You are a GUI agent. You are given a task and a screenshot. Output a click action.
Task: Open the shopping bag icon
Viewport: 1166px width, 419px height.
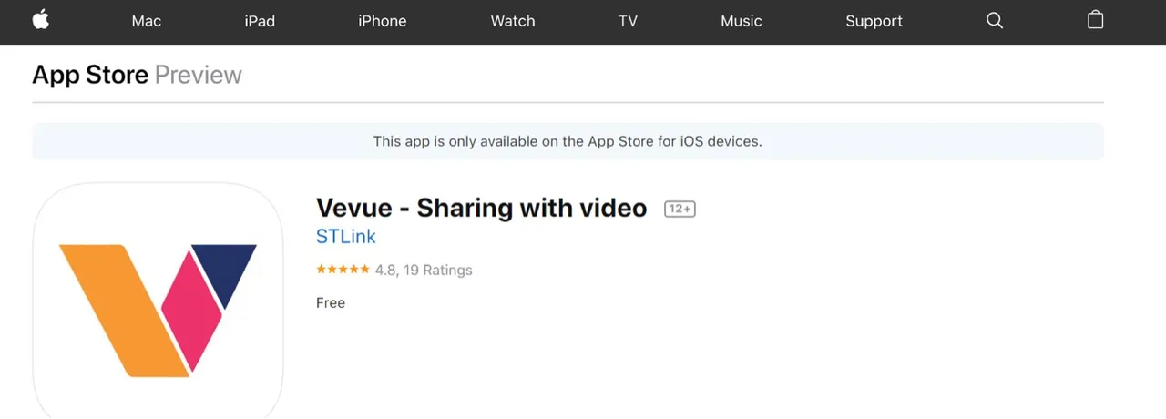(1096, 19)
